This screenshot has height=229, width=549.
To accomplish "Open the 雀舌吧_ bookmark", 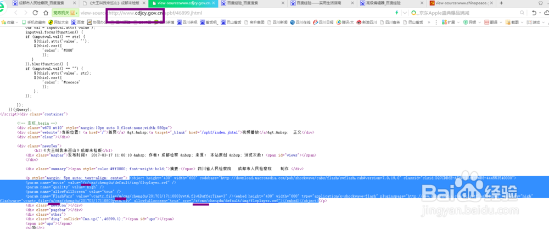I will [x=209, y=22].
